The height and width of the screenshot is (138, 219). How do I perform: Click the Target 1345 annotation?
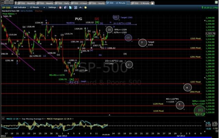click(126, 17)
